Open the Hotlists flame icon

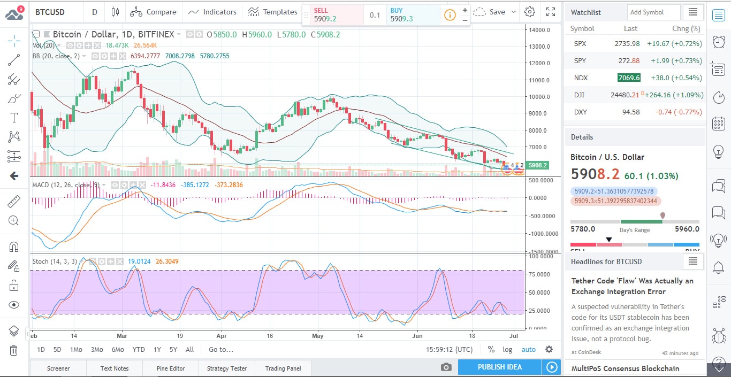pos(719,97)
